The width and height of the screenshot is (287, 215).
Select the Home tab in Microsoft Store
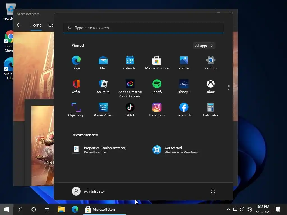36,25
